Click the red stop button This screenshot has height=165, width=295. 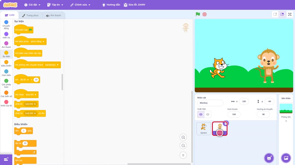(205, 14)
